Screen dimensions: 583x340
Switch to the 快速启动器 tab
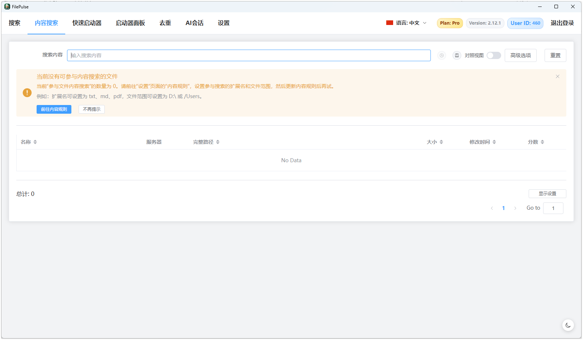(x=87, y=23)
